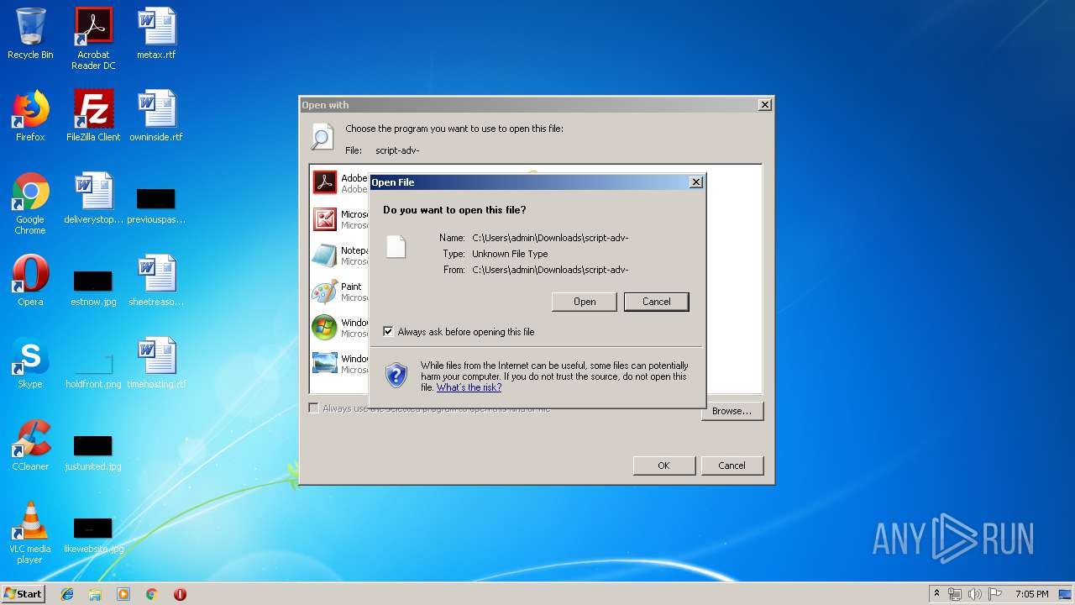Show hidden system tray icons
Image resolution: width=1075 pixels, height=605 pixels.
937,594
